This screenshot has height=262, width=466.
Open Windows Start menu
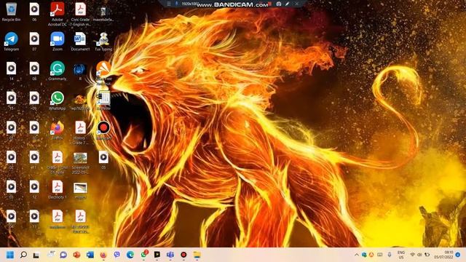pos(10,255)
